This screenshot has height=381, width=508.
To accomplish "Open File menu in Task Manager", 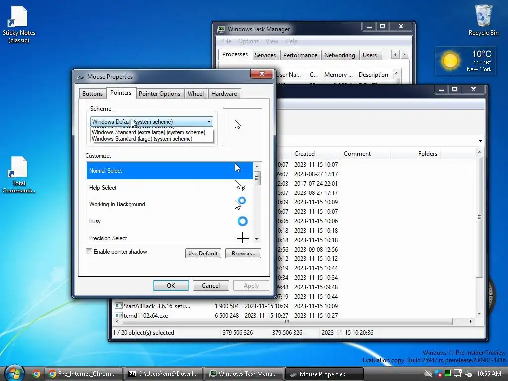I will pyautogui.click(x=226, y=41).
